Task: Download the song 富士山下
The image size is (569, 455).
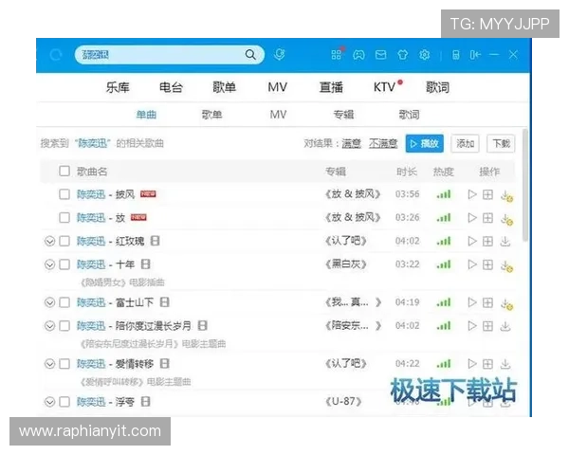Action: click(x=506, y=303)
